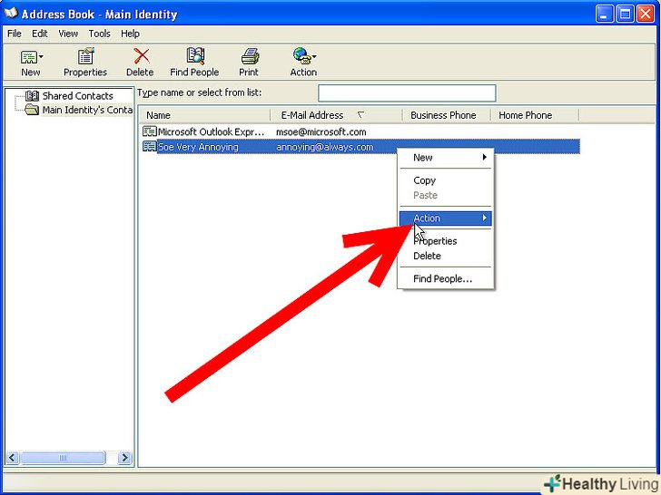Click the type name search input field
Viewport: 661px width, 495px height.
[407, 93]
